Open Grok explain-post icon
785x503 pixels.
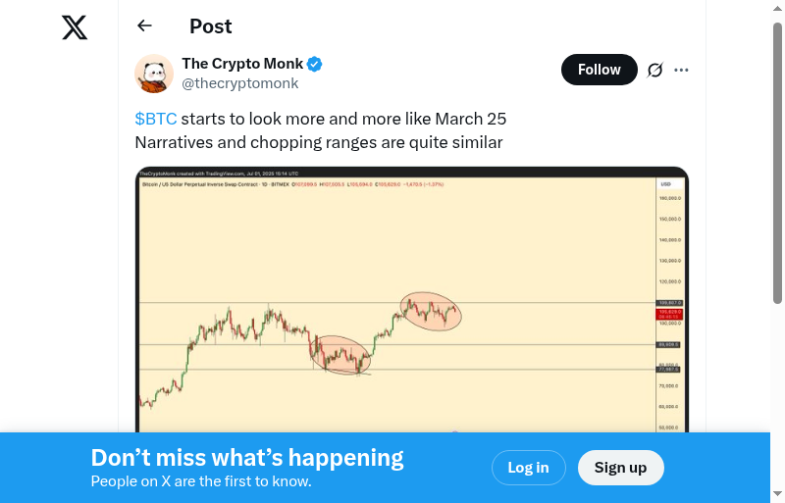point(654,70)
